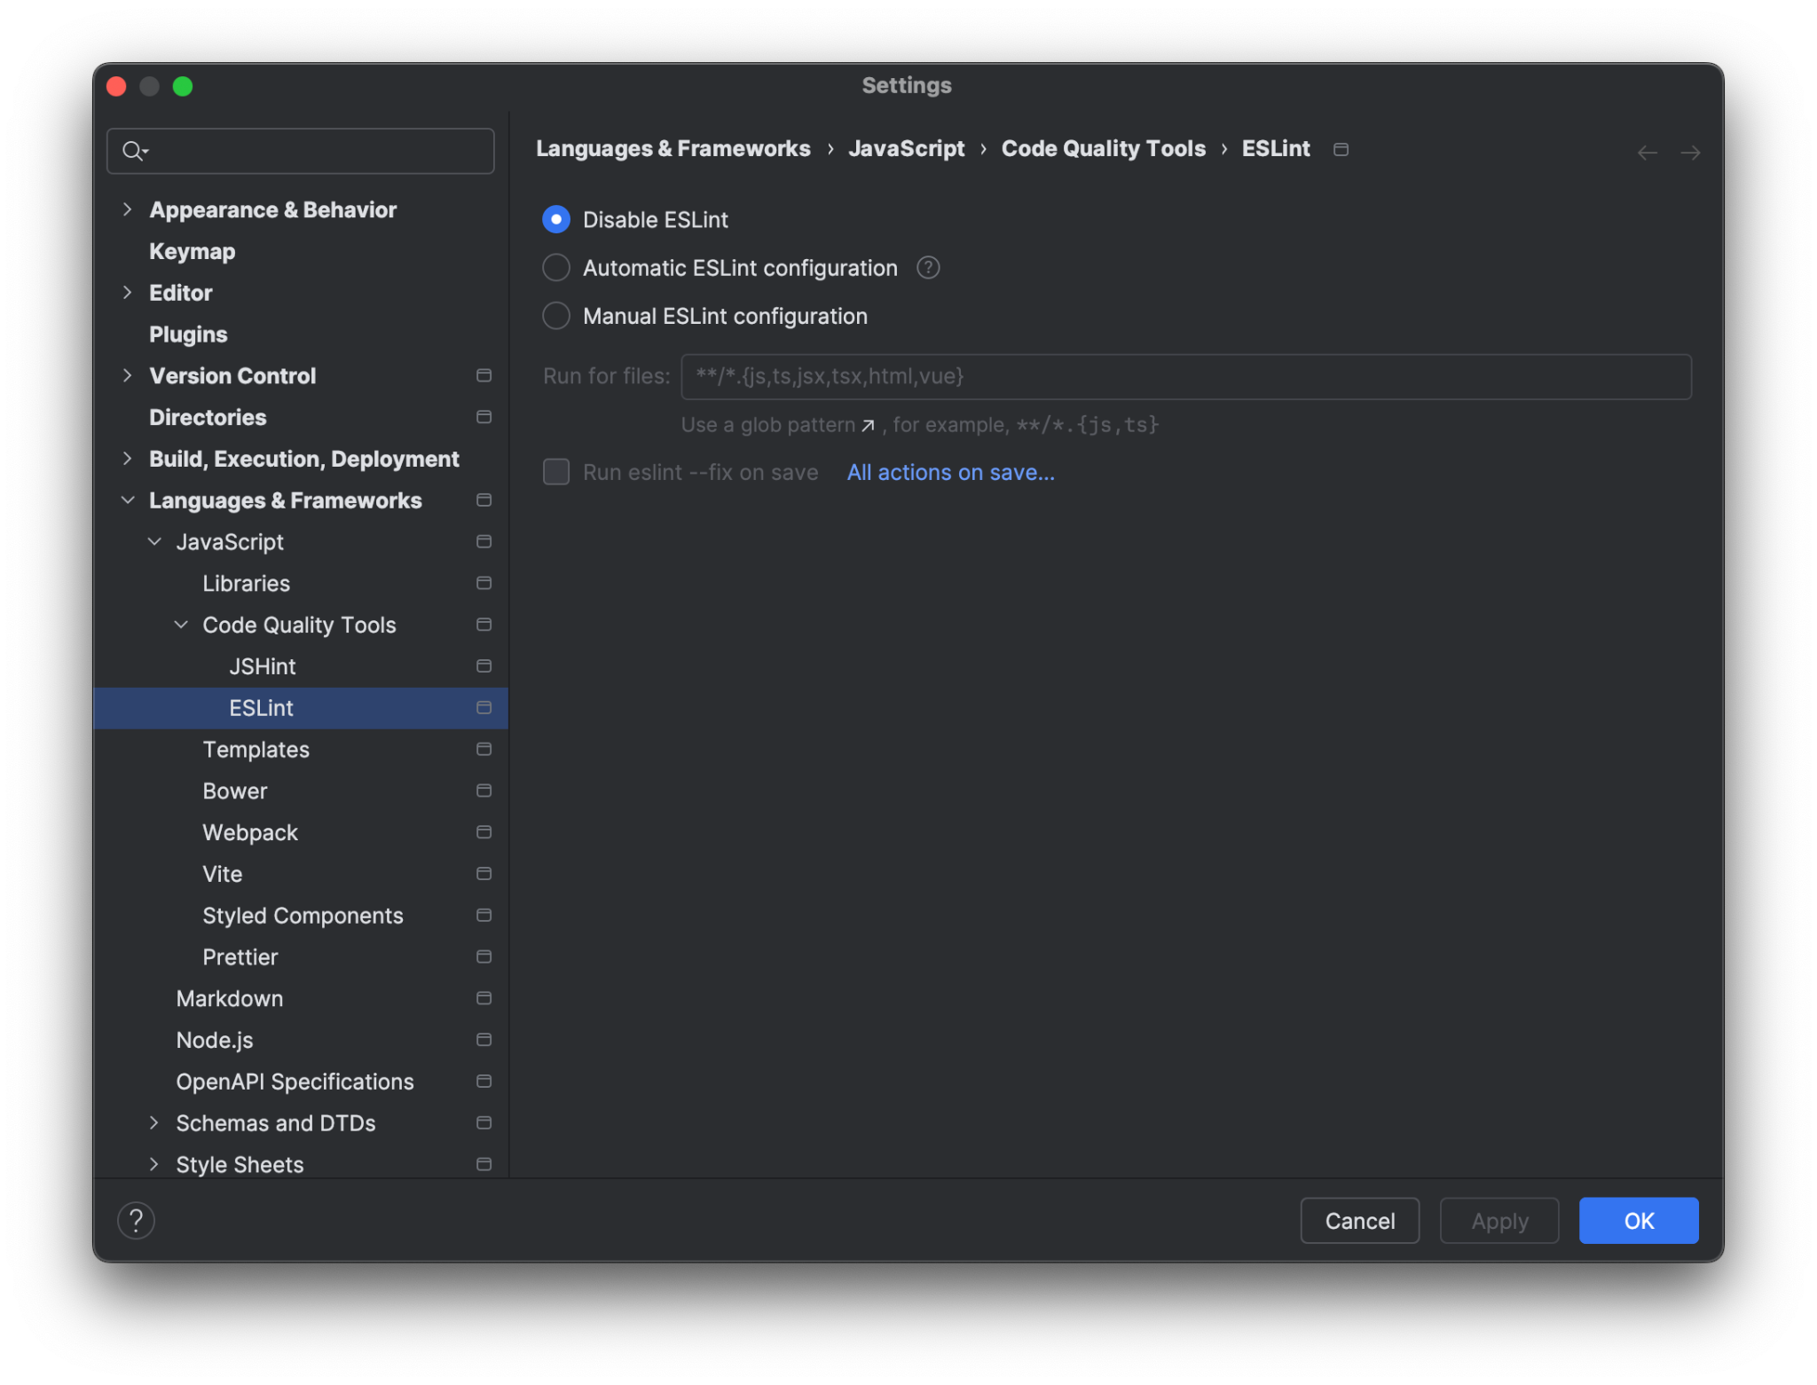Click the glob pattern external-link arrow icon
Image resolution: width=1817 pixels, height=1385 pixels.
868,425
